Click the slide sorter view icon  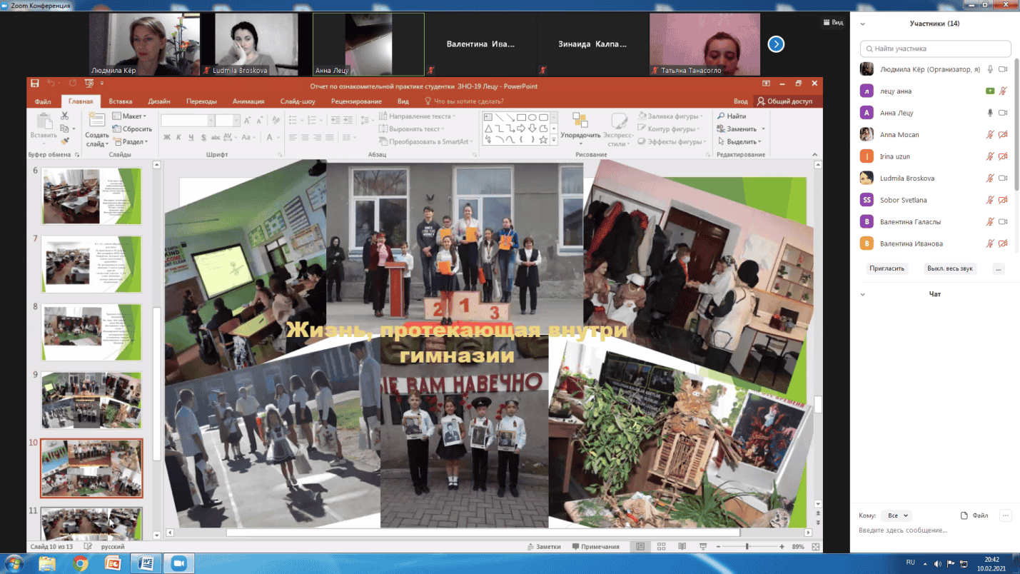click(662, 547)
